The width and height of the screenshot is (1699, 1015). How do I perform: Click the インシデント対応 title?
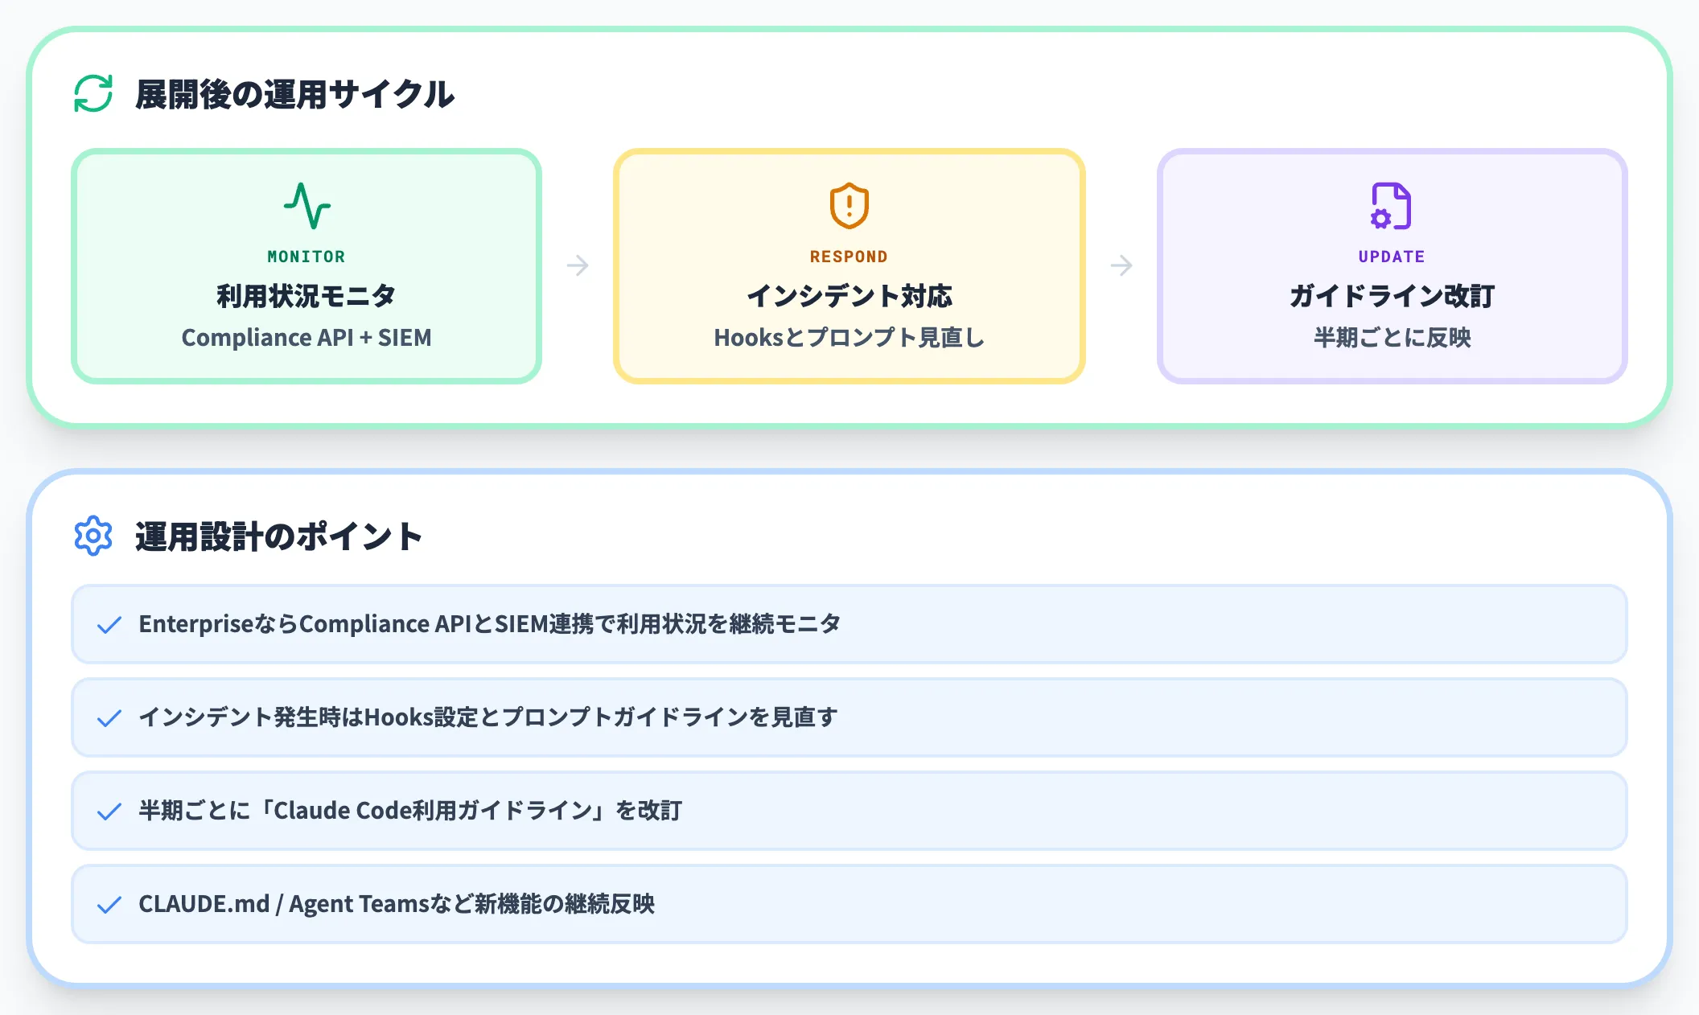(849, 296)
